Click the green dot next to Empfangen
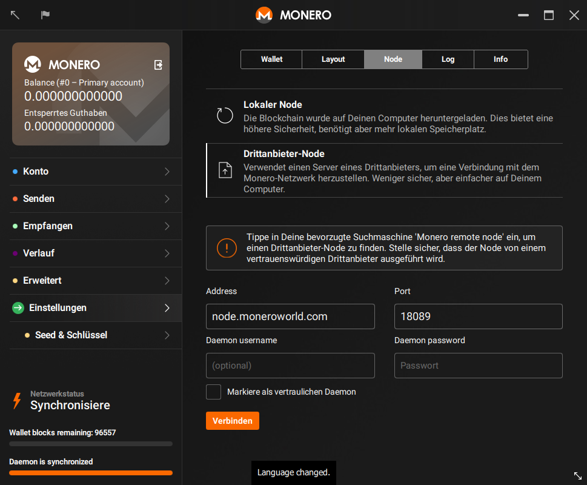Viewport: 587px width, 485px height. [15, 226]
